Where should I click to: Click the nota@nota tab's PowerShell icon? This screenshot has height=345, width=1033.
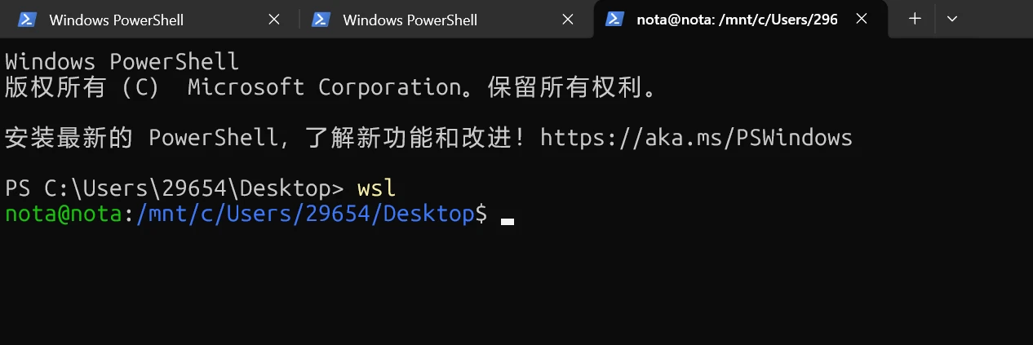click(614, 20)
